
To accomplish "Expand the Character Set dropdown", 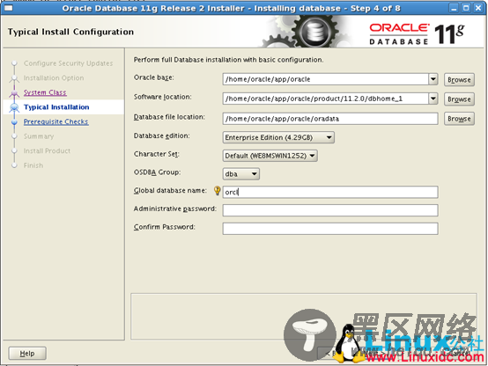I will point(270,156).
